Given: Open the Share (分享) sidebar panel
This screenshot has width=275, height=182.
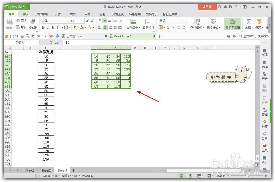Looking at the screenshot, I should 265,136.
